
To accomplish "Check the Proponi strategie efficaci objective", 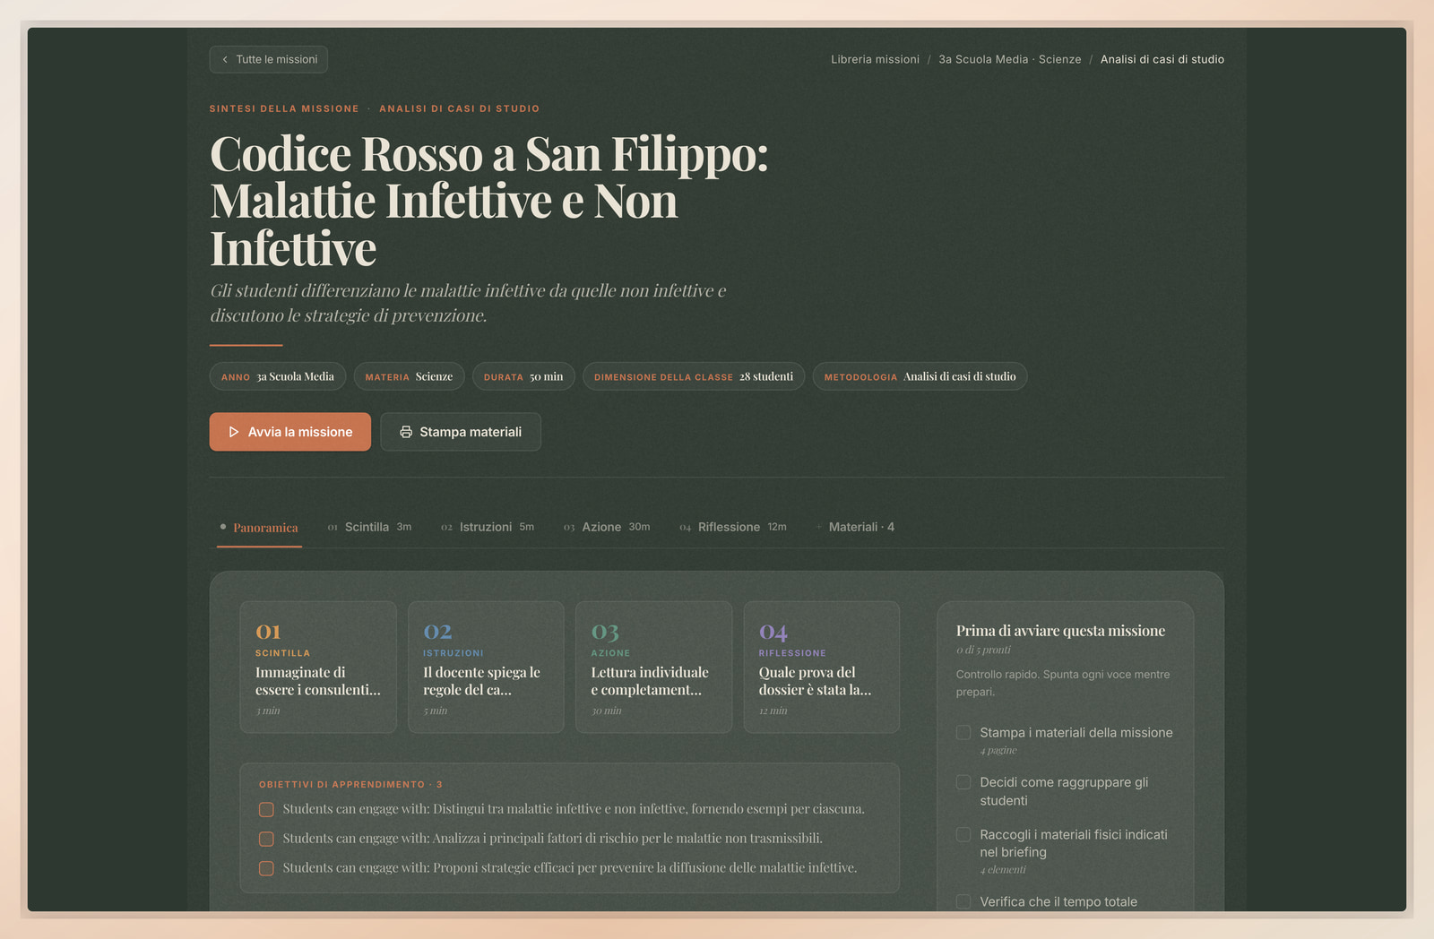I will [266, 868].
